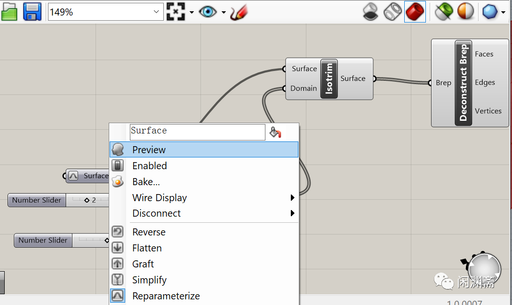
Task: Click the diamond grip on the slider showing 2
Action: (x=87, y=200)
